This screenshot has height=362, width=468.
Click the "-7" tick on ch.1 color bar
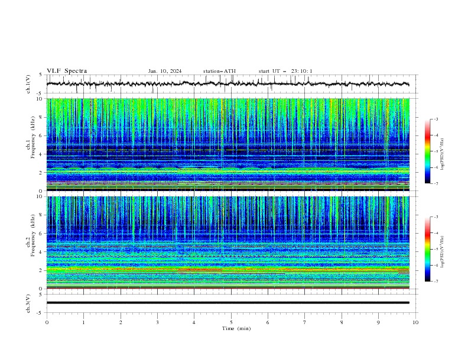(x=436, y=183)
